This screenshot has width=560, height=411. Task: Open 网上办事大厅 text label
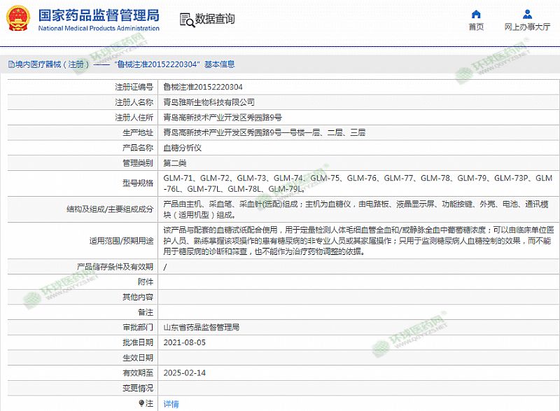[x=527, y=27]
